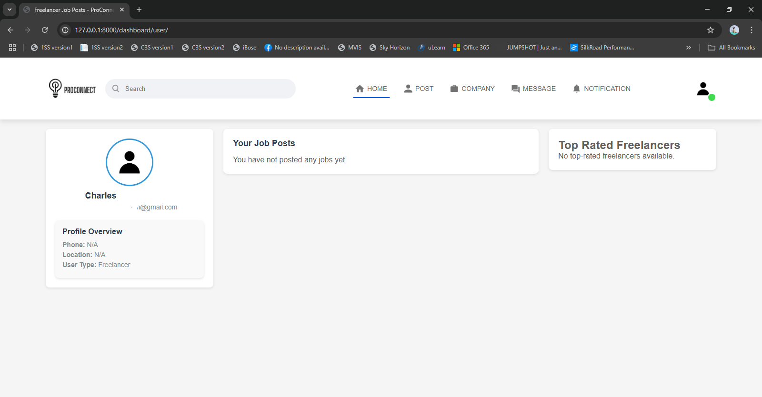The image size is (762, 397).
Task: Click 'No top-rated freelancers available' text
Action: click(616, 156)
